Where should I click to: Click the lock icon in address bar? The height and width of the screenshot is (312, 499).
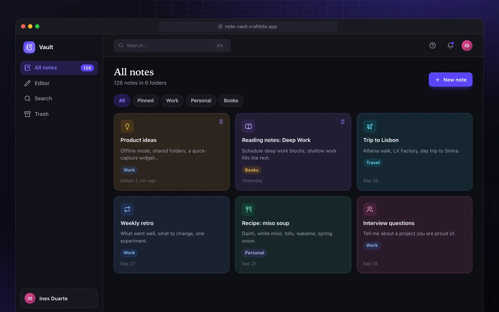(221, 27)
